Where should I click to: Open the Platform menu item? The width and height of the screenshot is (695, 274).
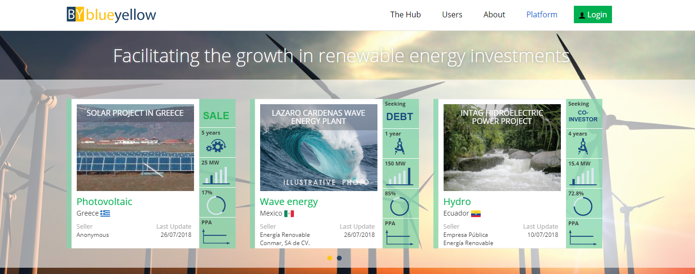point(542,14)
